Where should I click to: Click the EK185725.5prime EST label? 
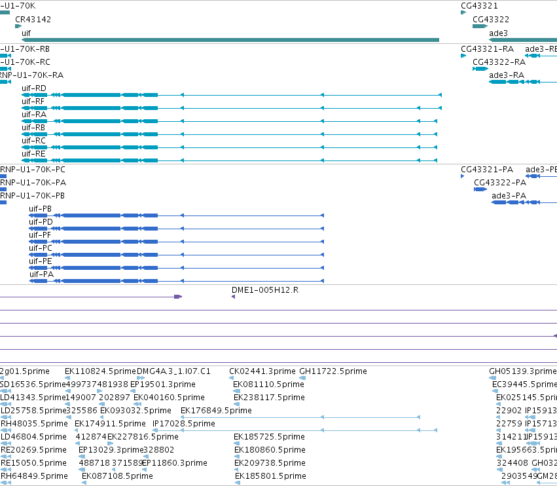click(269, 437)
